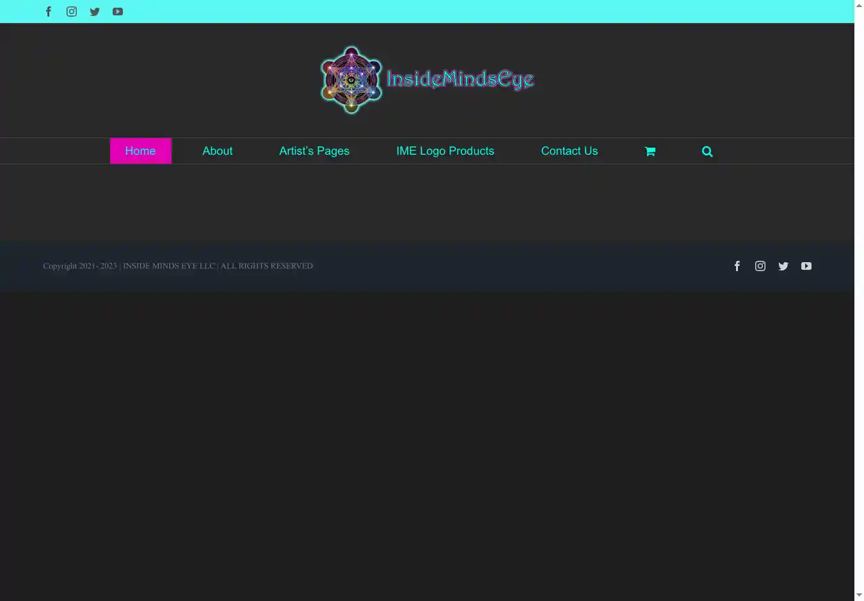Open Artist's Pages menu item

pos(314,151)
